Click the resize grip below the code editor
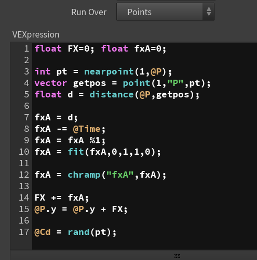The width and height of the screenshot is (257, 260). (x=177, y=256)
